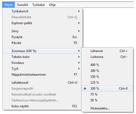Click Loitonna to zoom out
136x114 pixels.
point(107,57)
